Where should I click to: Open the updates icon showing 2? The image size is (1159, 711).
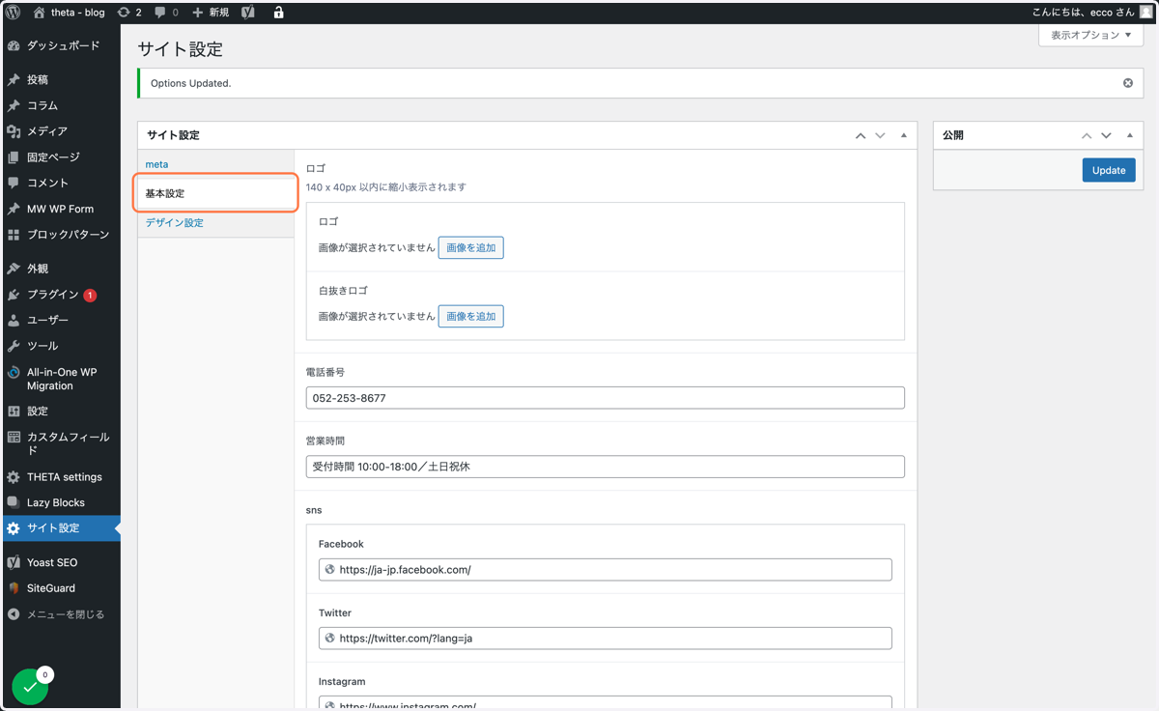(x=129, y=13)
